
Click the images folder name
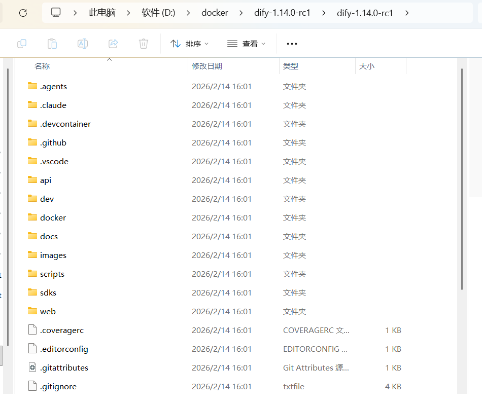[x=53, y=255]
